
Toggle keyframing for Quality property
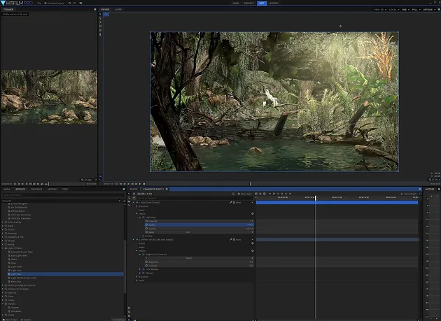[146, 229]
